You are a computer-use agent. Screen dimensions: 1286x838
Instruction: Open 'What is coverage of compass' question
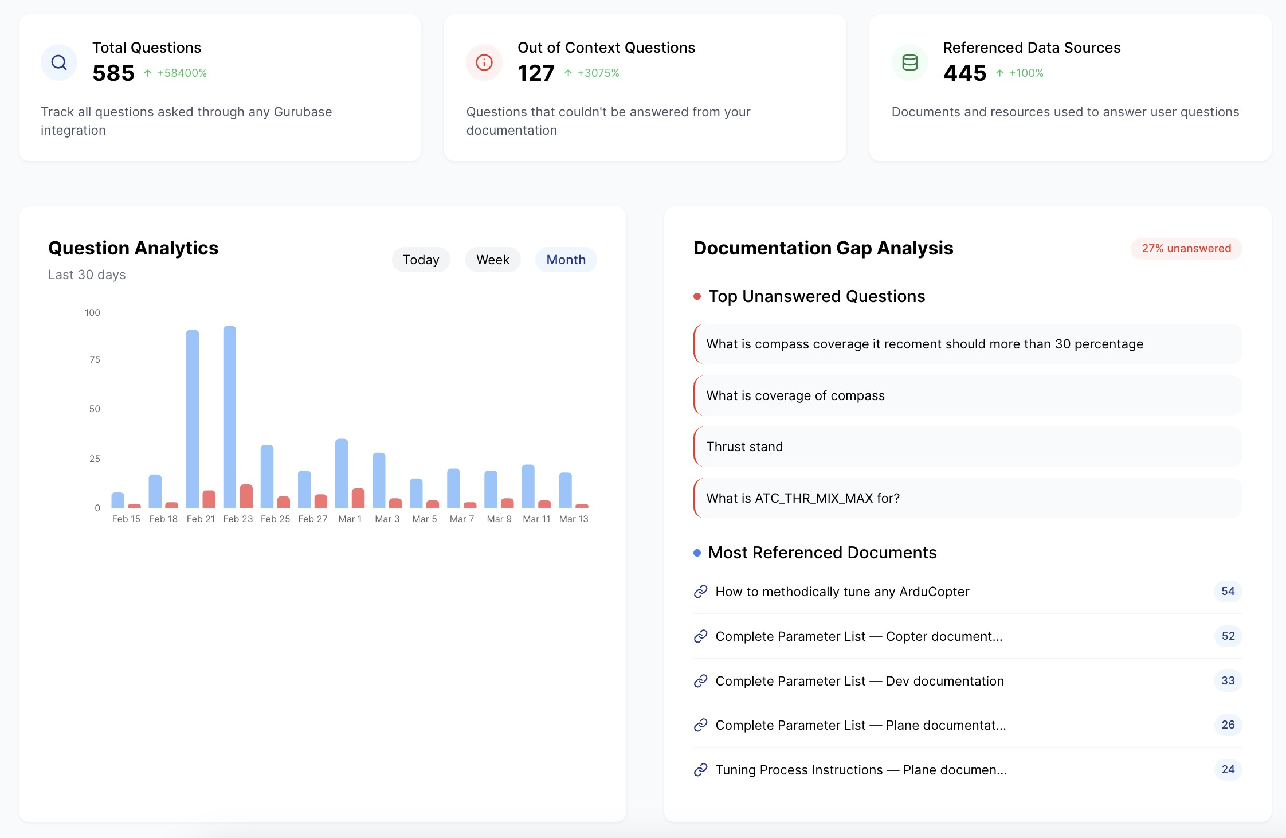click(x=795, y=395)
